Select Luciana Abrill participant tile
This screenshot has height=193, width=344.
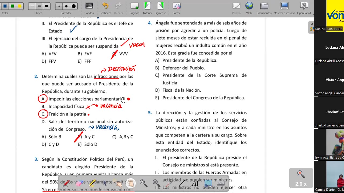329,48
